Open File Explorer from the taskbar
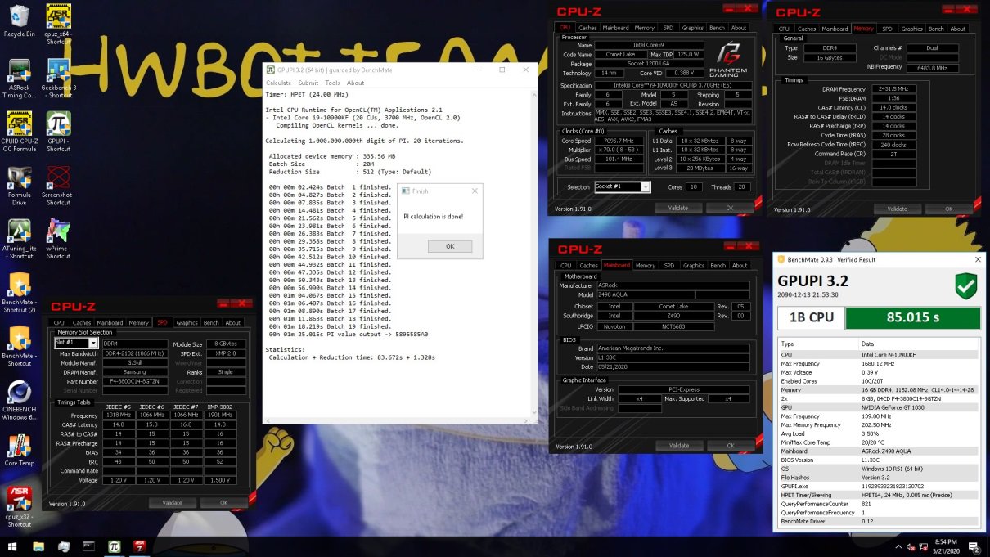 (x=62, y=546)
